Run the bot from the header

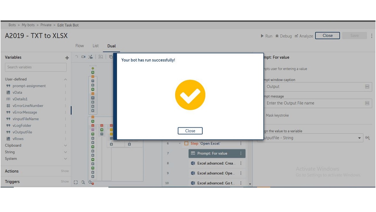pos(266,36)
